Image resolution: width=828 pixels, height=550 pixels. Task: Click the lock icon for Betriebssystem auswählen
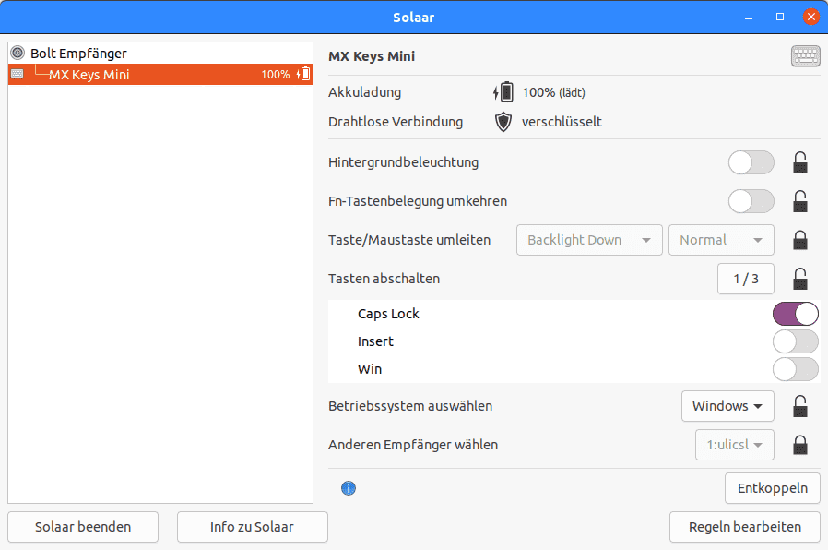pyautogui.click(x=800, y=406)
